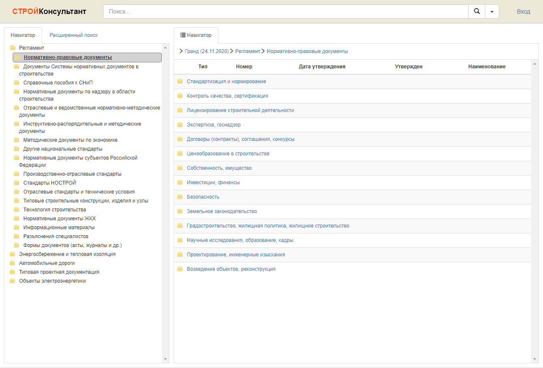
Task: Click folder icon of Технология строительства
Action: (x=17, y=210)
